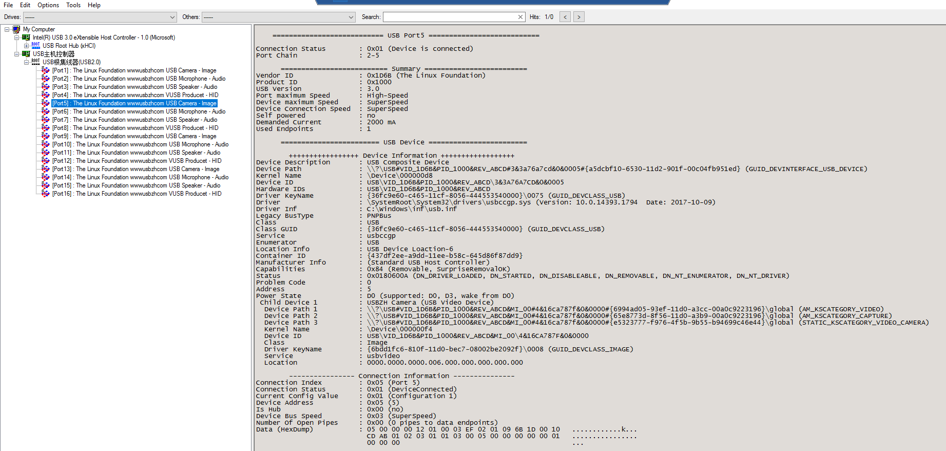
Task: Go to next search hit
Action: [x=578, y=17]
